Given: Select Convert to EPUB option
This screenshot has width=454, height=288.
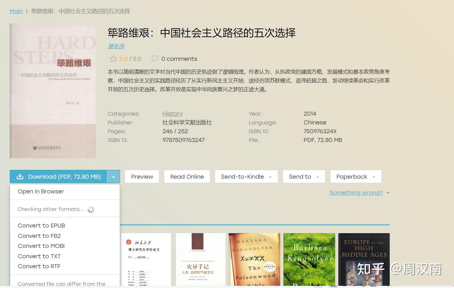Looking at the screenshot, I should (x=41, y=225).
